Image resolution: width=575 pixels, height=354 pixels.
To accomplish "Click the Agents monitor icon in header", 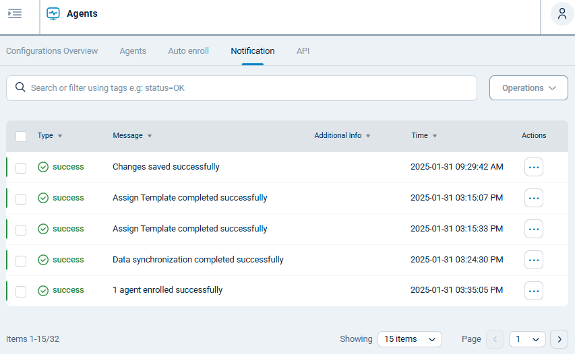I will point(53,13).
